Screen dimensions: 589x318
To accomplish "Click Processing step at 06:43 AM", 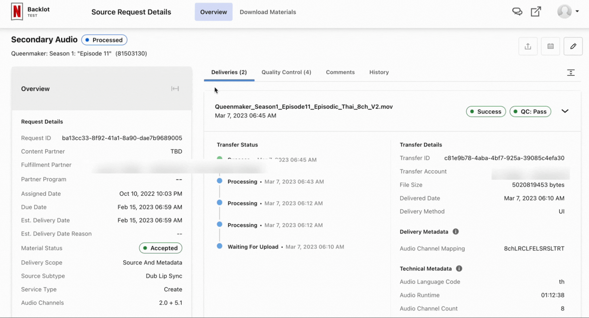I will (x=242, y=182).
